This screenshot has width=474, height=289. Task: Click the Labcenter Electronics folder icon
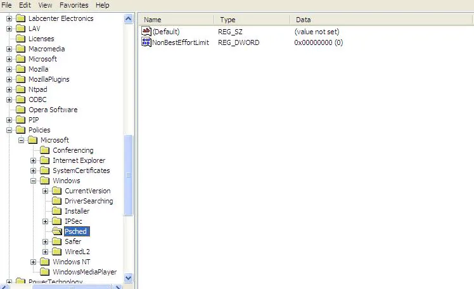click(x=20, y=18)
